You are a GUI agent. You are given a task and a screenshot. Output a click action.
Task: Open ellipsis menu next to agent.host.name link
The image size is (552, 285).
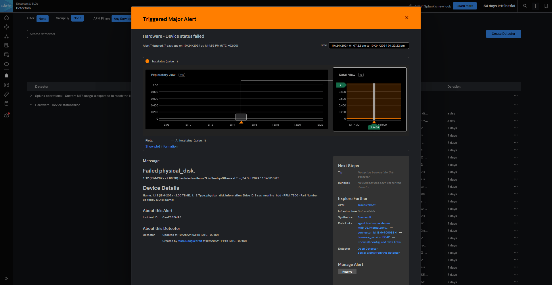click(x=391, y=228)
